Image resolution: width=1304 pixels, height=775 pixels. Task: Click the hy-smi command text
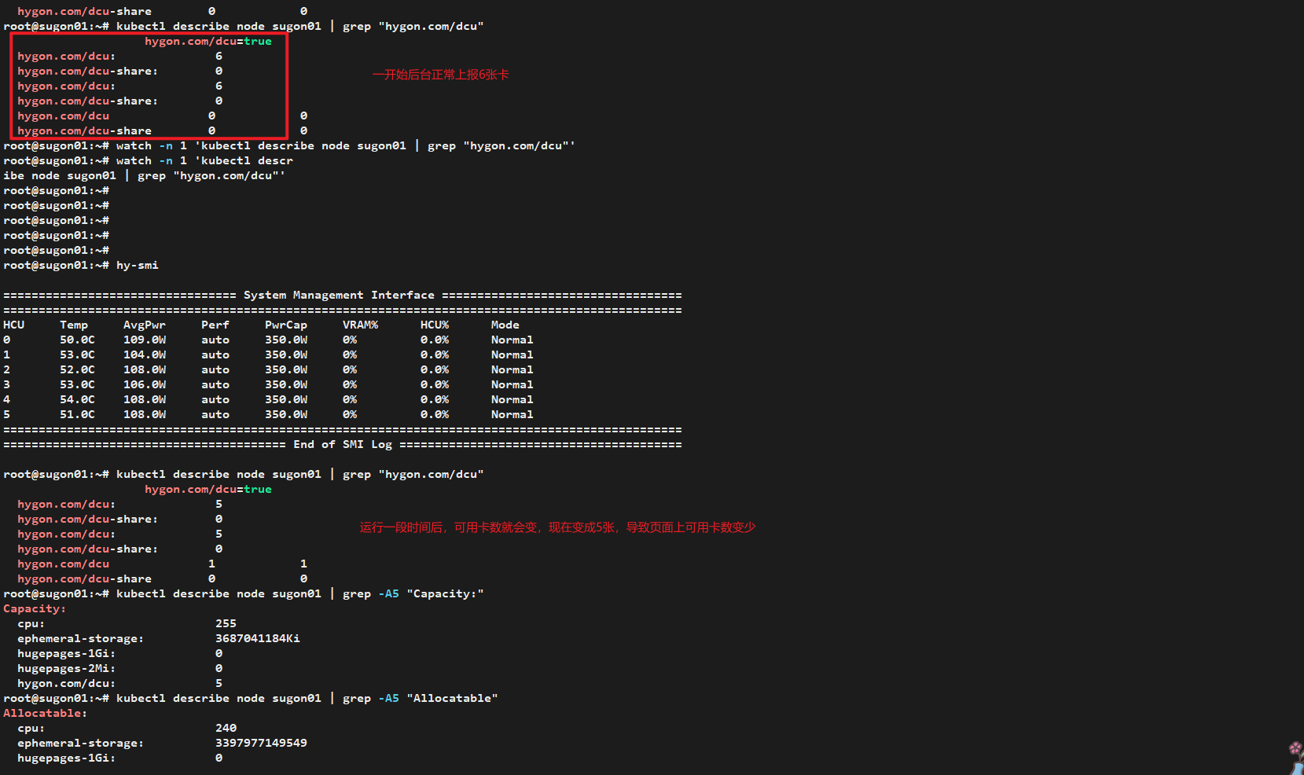[138, 266]
